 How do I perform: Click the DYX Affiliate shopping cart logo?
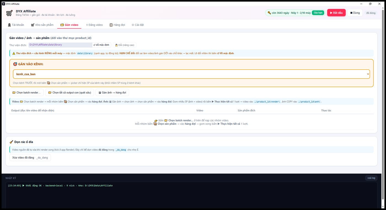coord(9,13)
